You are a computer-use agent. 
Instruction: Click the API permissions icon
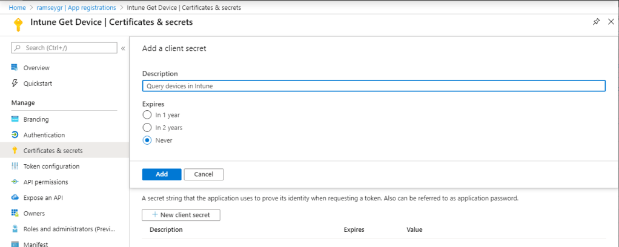pyautogui.click(x=15, y=182)
